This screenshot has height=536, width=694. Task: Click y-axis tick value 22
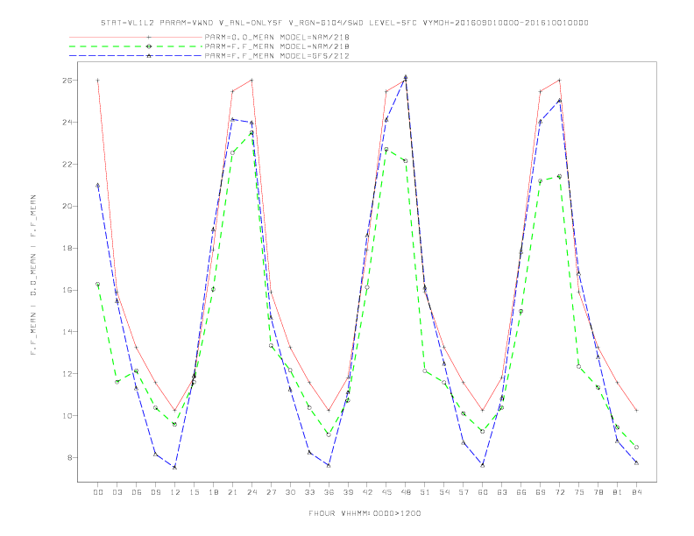67,164
